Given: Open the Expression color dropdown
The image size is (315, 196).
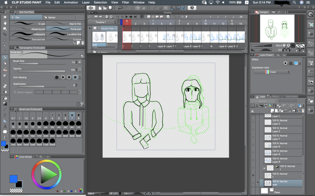Looking at the screenshot, I should point(273,72).
